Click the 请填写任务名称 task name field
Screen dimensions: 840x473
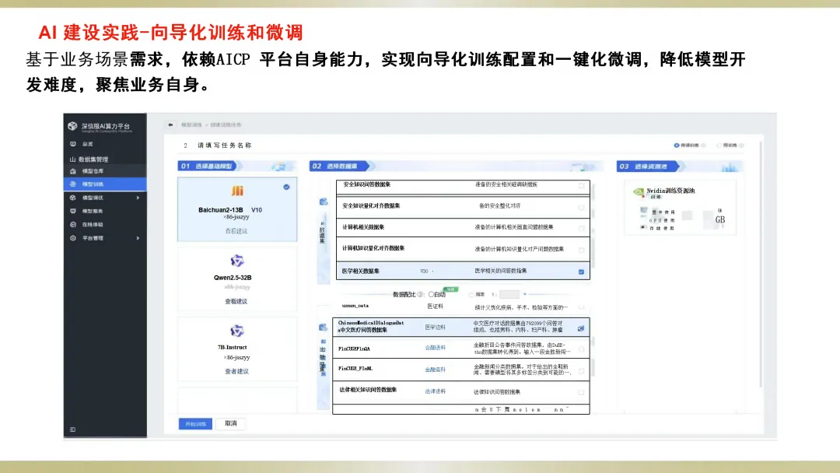pyautogui.click(x=225, y=145)
